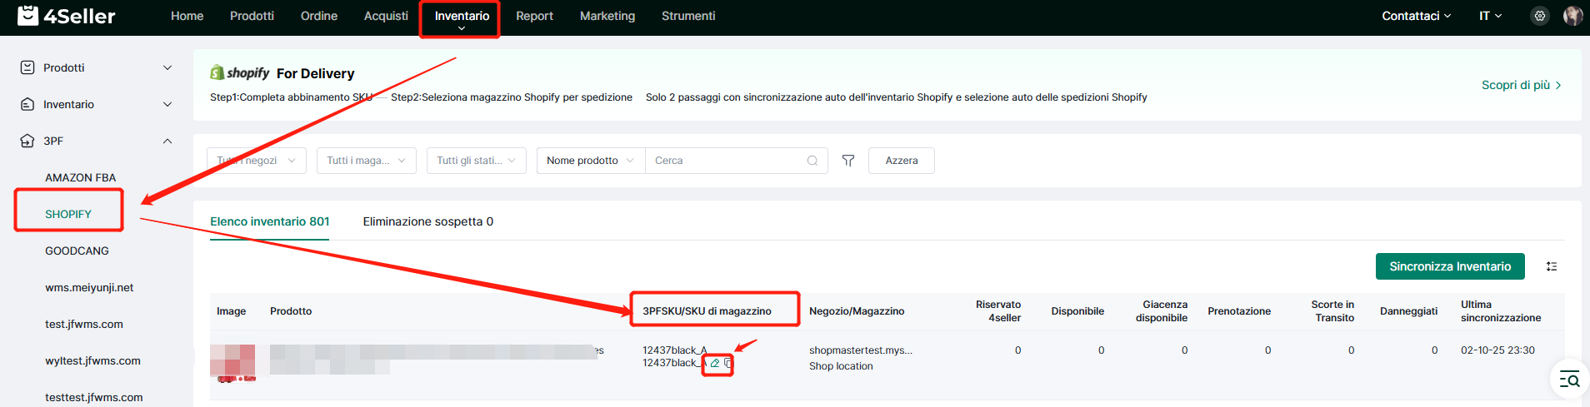Switch to Eliminazione sospetta 0 tab
Screen dimensions: 1590x407
pos(428,221)
